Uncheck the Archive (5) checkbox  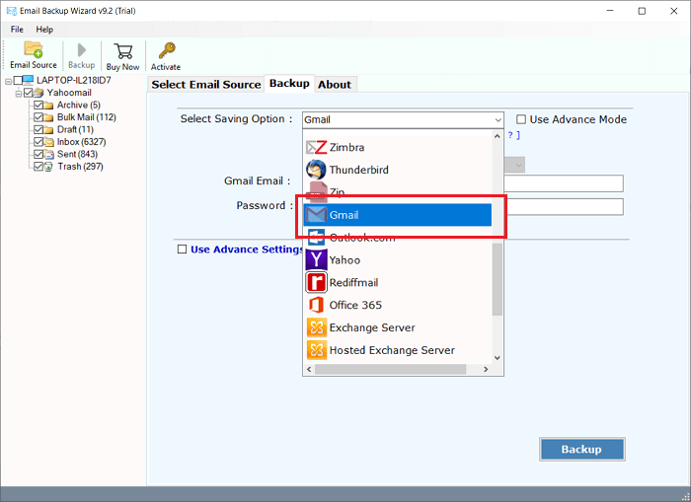pos(38,105)
